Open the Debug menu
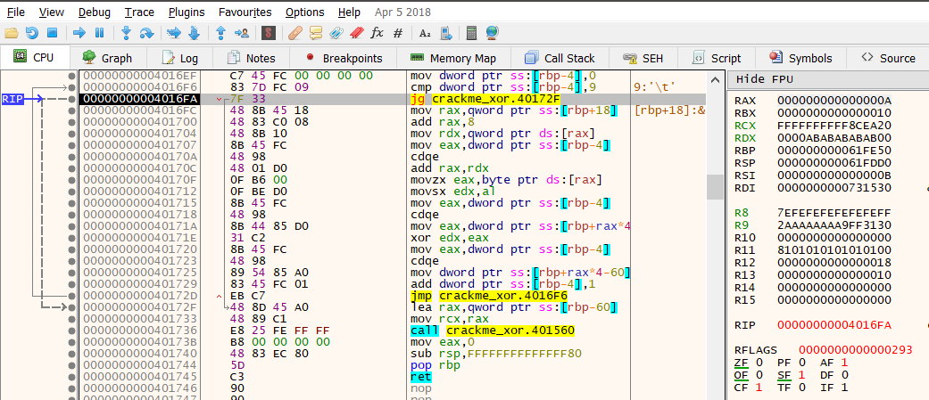 tap(95, 12)
